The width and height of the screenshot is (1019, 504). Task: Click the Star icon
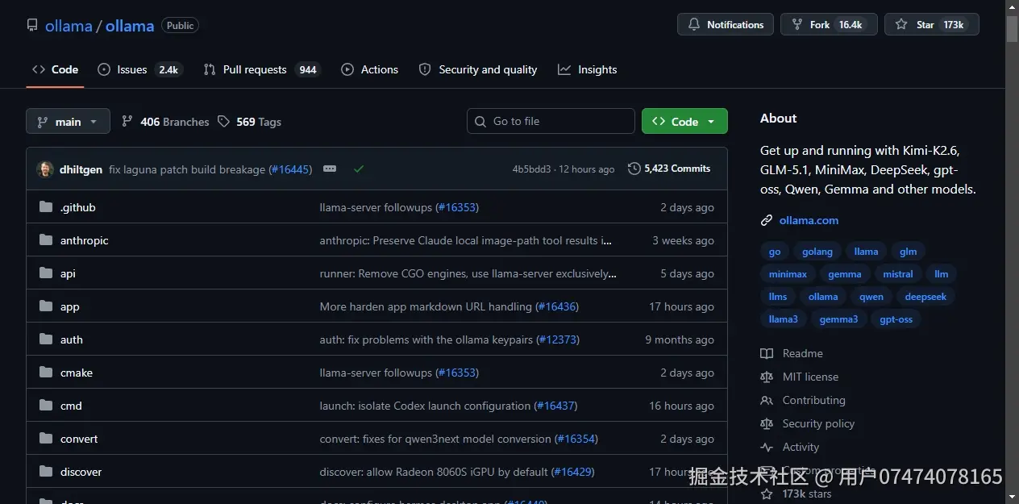901,25
